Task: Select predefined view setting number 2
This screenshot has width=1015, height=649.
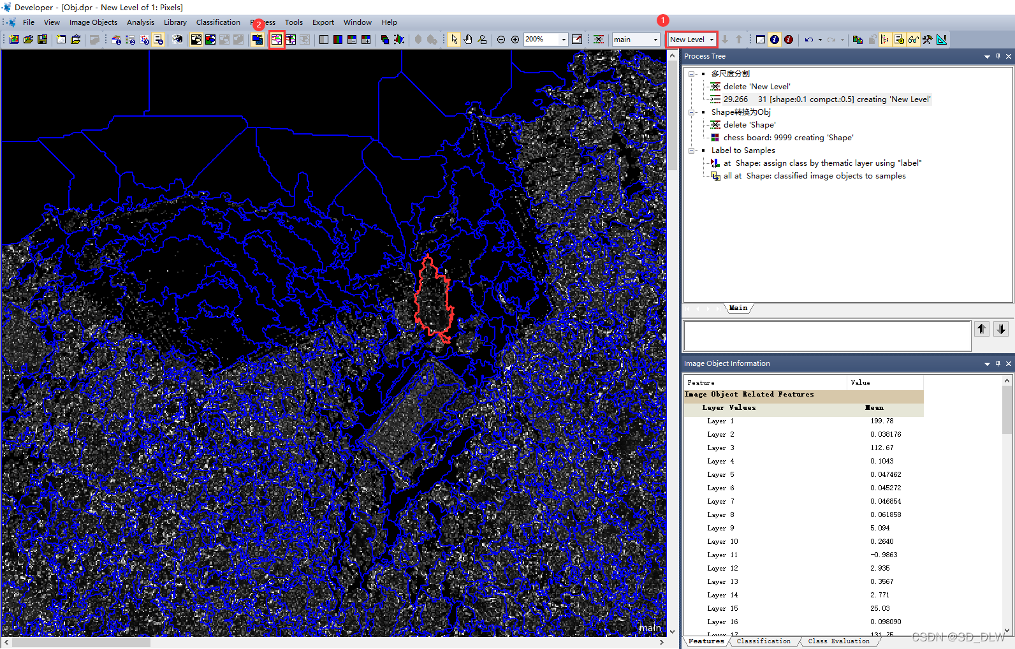Action: tap(130, 40)
